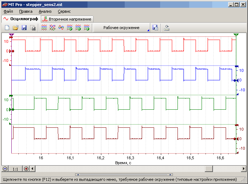The width and height of the screenshot is (248, 184).
Task: Reset zoom with the 1:1 button
Action: tap(16, 169)
